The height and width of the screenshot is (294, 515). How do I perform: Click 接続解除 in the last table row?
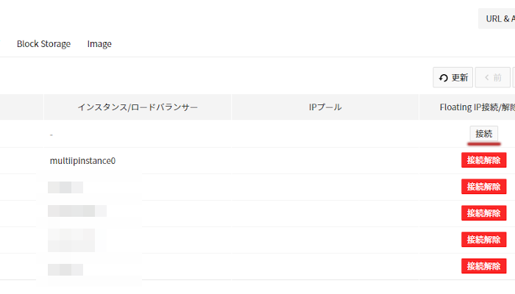484,266
